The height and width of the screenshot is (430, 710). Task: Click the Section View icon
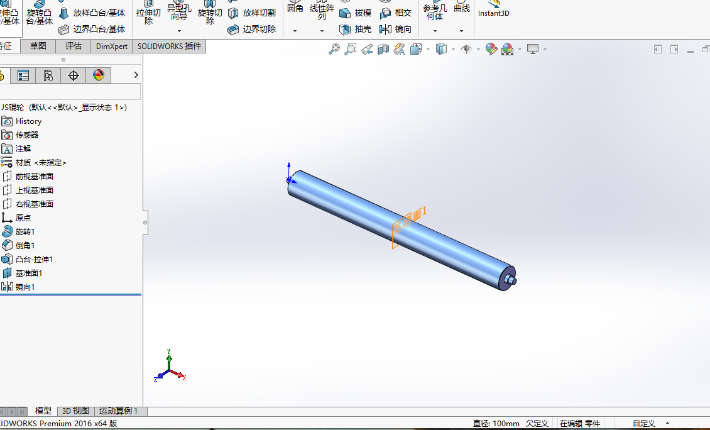[383, 49]
